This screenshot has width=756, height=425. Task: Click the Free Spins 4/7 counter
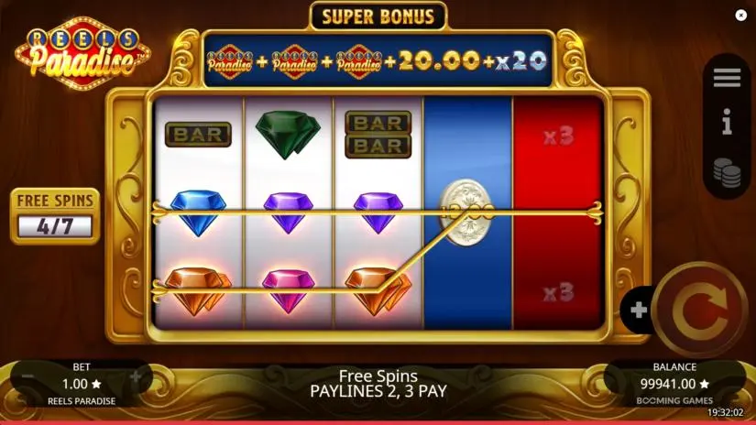point(55,216)
